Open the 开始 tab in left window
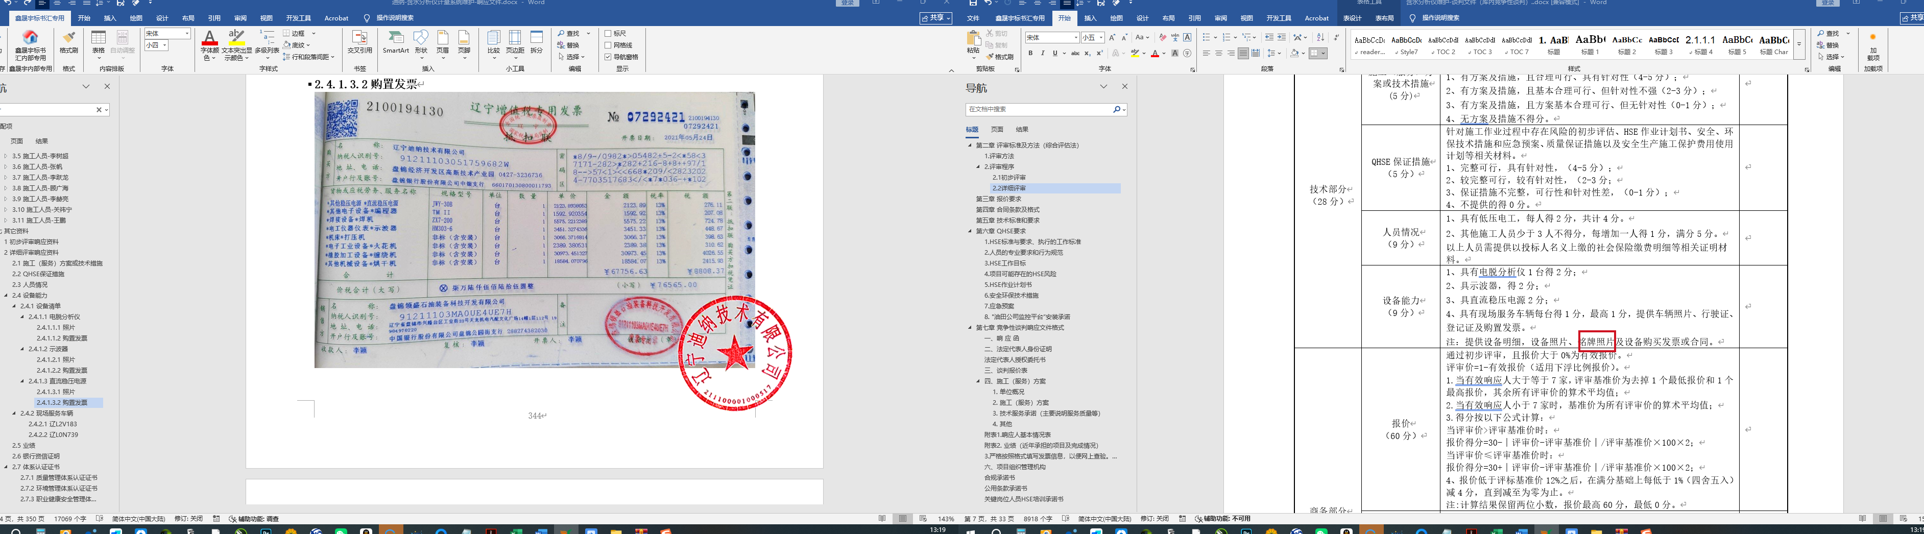The height and width of the screenshot is (534, 1924). tap(84, 18)
